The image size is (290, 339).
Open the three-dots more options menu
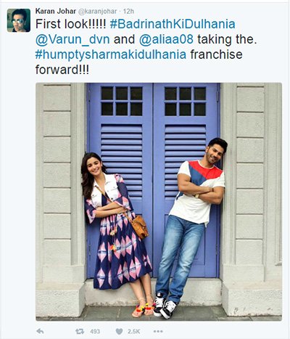(158, 331)
